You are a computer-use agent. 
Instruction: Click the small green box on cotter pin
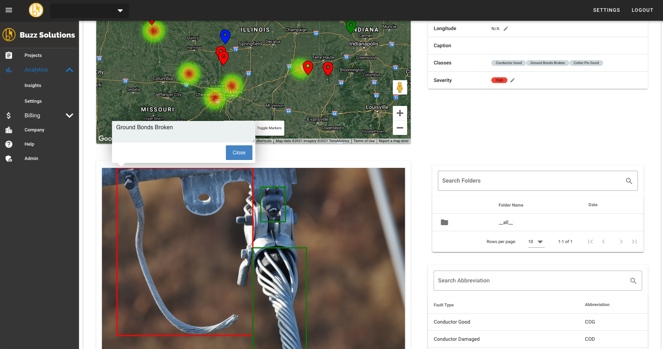click(x=273, y=204)
